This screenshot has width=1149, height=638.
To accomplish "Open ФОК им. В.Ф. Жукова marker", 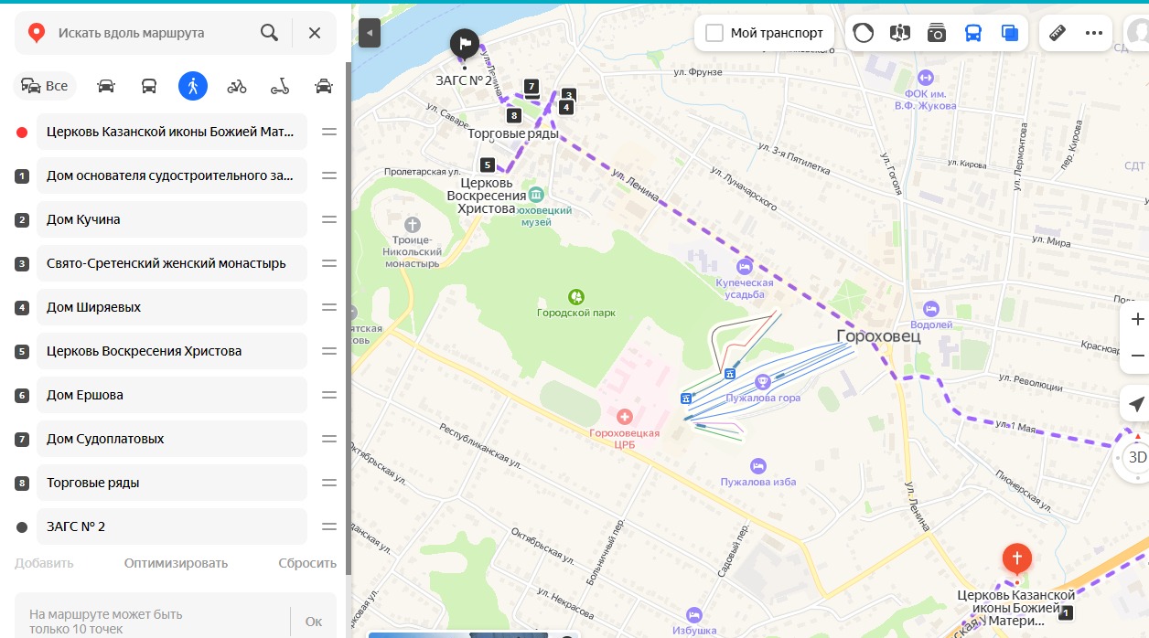I will [926, 79].
